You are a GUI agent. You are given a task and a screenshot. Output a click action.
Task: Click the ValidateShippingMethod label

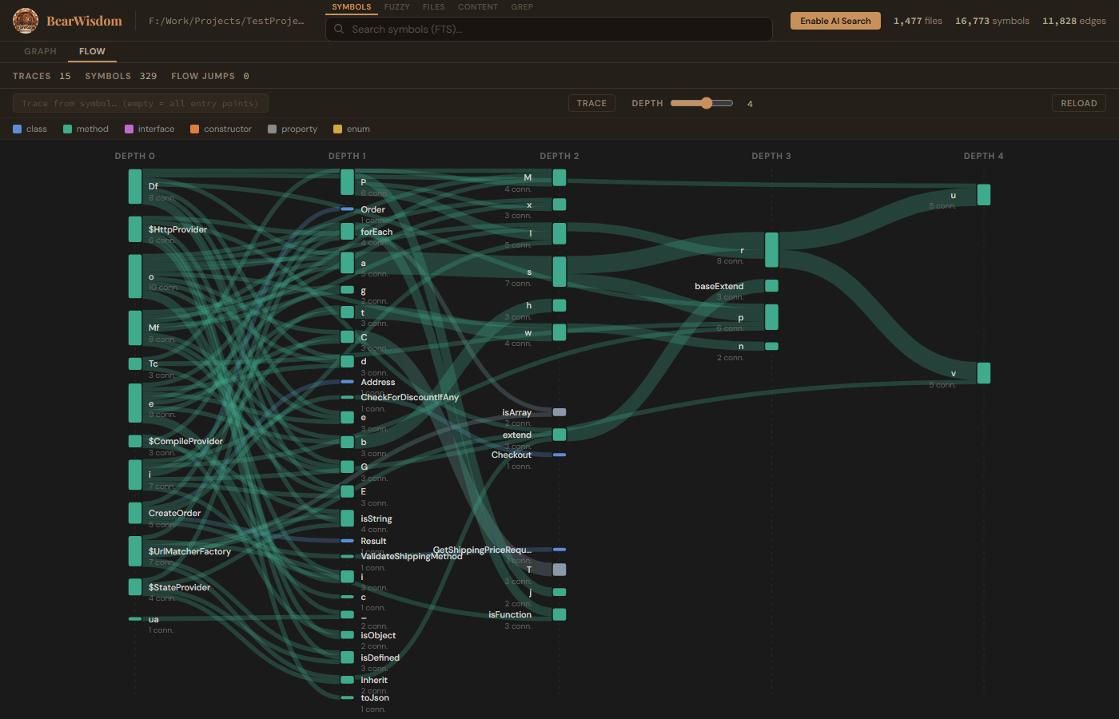point(411,556)
